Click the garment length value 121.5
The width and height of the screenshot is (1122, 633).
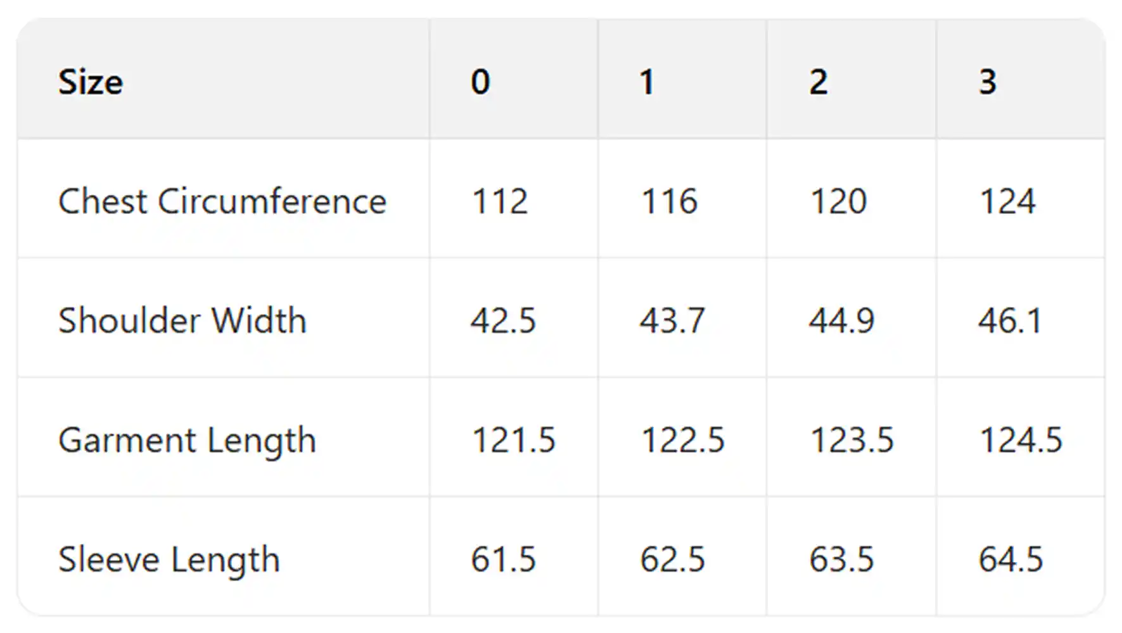click(x=513, y=440)
